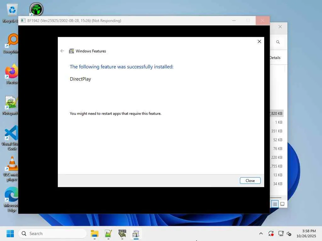Screen dimensions: 322x241
Task: Go back with the Windows Features arrow
Action: click(62, 51)
